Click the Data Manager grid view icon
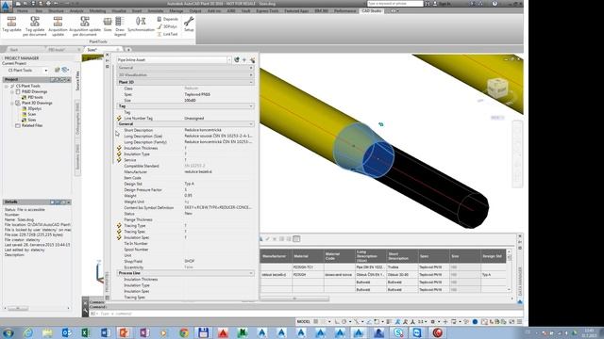The height and width of the screenshot is (339, 604). tap(296, 239)
